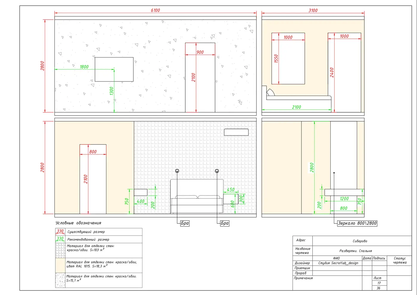
Task: Click the 3100 wall width dimension
Action: 313,10
